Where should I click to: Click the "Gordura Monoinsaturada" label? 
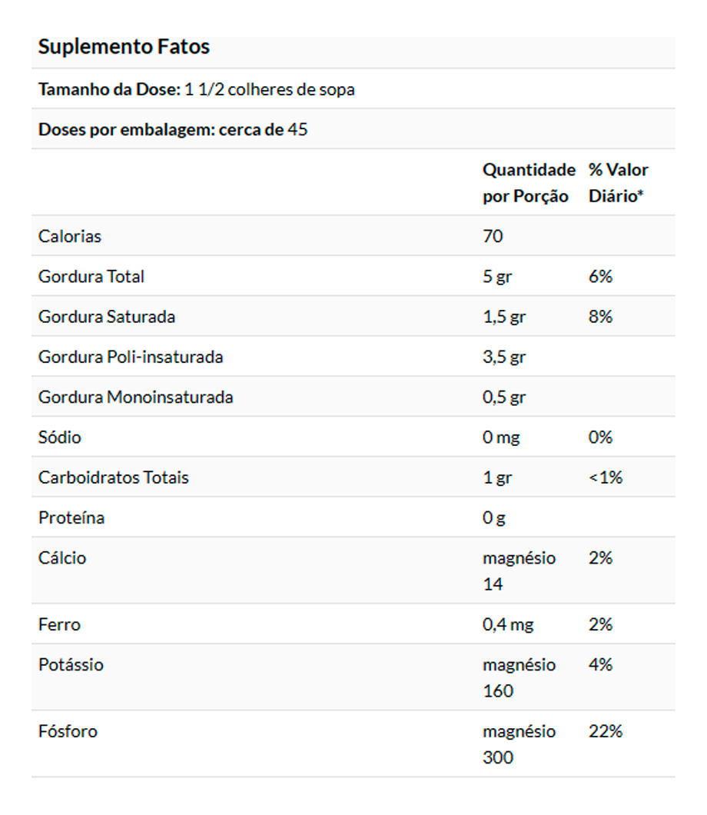pos(136,398)
